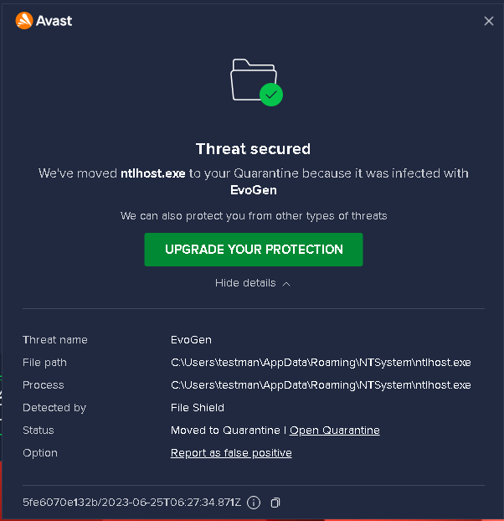Close the Avast threat dialog
Screen dimensions: 504x521
pyautogui.click(x=489, y=21)
